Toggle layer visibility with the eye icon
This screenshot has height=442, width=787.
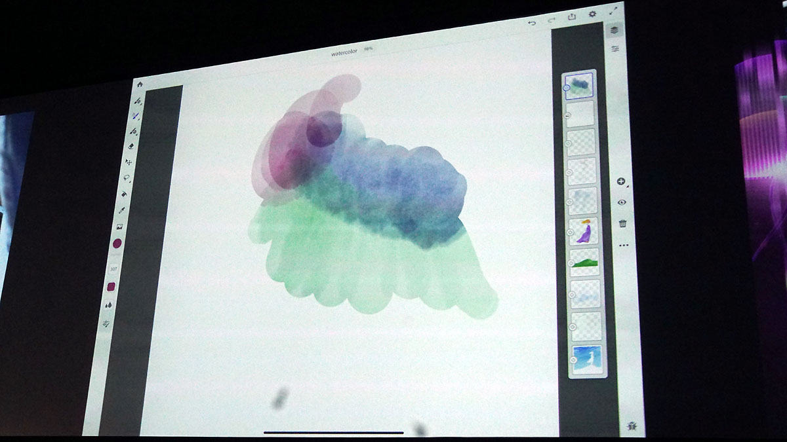pos(622,202)
